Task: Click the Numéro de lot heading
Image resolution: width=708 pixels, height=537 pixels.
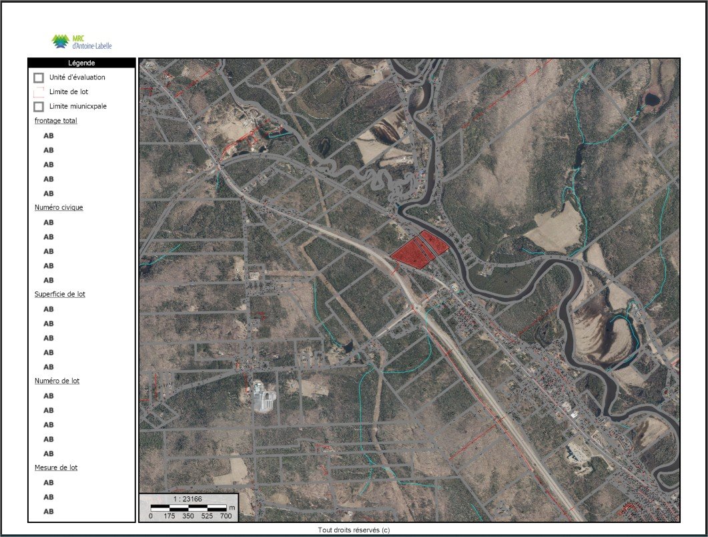Action: click(57, 381)
